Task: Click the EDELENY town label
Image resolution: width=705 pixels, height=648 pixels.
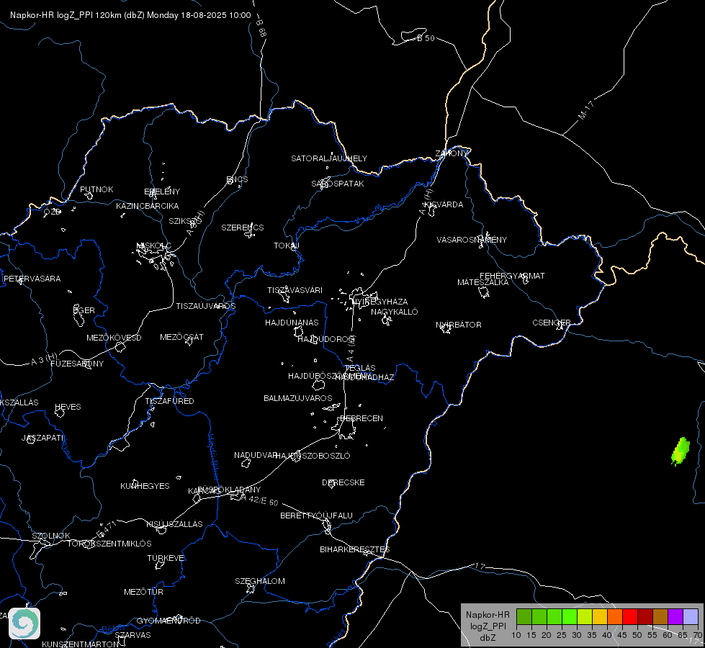Action: [x=162, y=192]
